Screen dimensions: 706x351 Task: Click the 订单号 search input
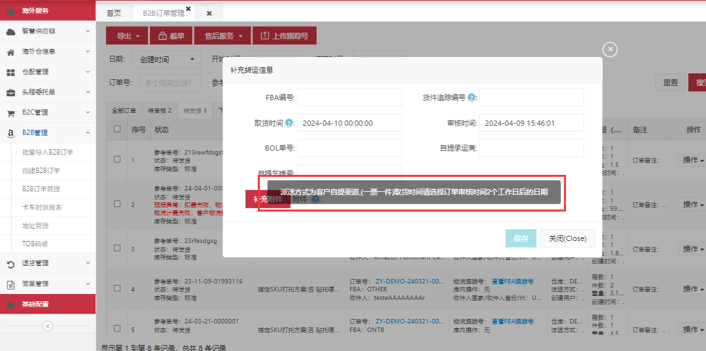tap(169, 83)
